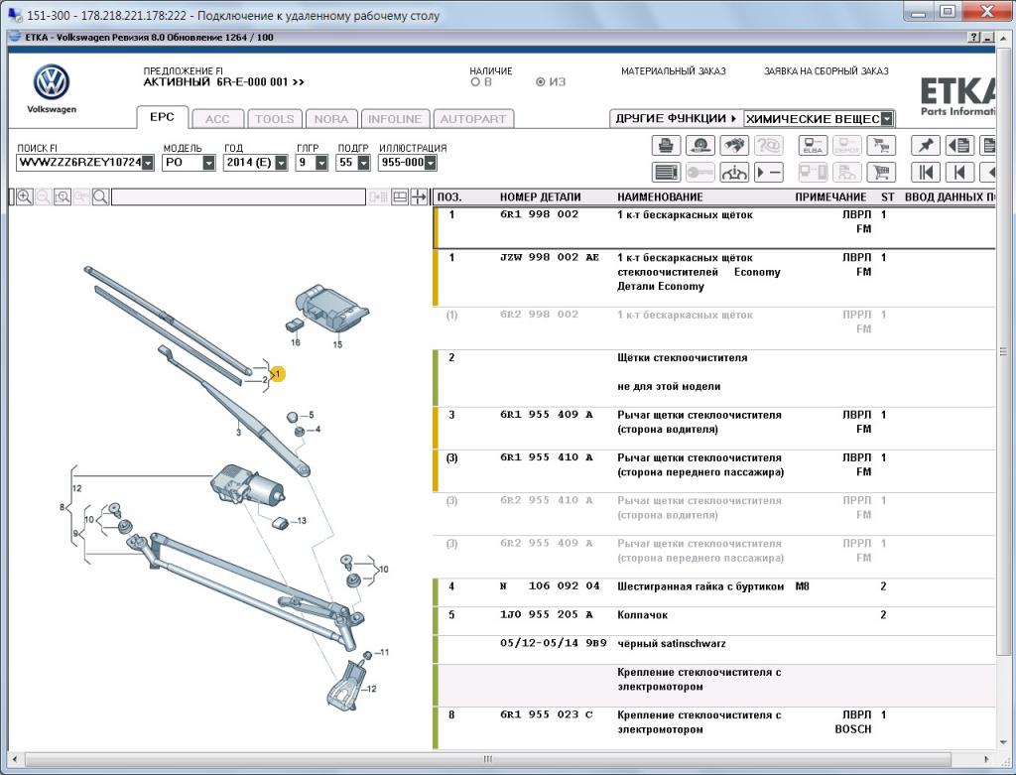Click the zoom-to-region magnifier icon
This screenshot has width=1016, height=775.
point(63,197)
